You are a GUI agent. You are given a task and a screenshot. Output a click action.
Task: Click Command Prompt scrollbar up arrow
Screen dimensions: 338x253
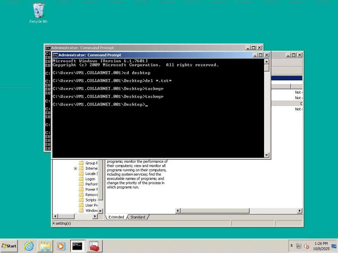pos(267,62)
